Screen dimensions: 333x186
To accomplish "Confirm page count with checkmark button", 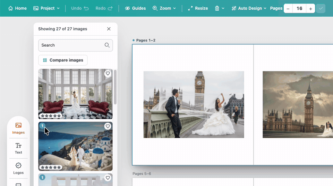I will pos(321,8).
